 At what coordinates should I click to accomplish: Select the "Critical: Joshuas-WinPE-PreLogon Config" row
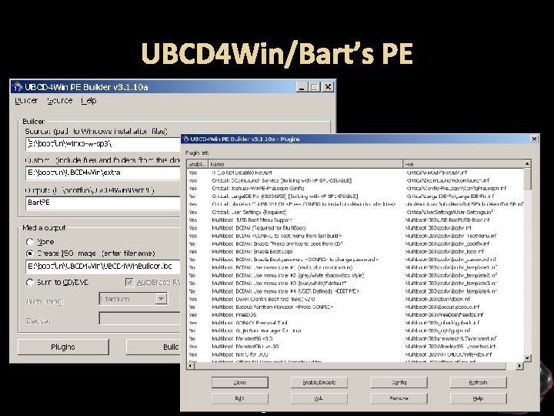355,189
